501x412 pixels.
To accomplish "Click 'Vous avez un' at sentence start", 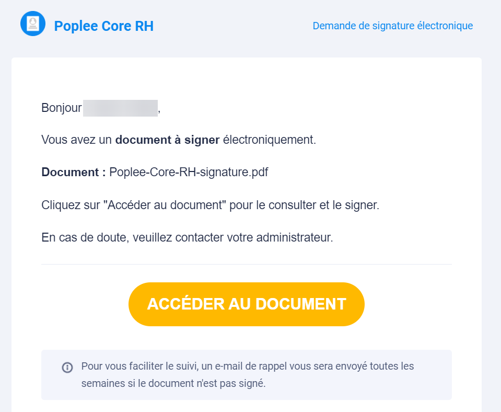I will (x=76, y=140).
